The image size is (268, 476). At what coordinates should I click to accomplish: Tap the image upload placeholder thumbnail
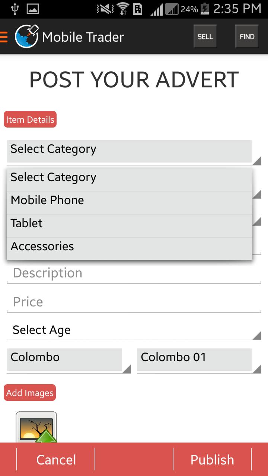[35, 428]
